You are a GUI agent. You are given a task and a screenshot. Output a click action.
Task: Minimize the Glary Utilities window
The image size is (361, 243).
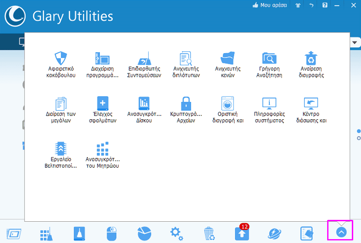[x=337, y=5]
